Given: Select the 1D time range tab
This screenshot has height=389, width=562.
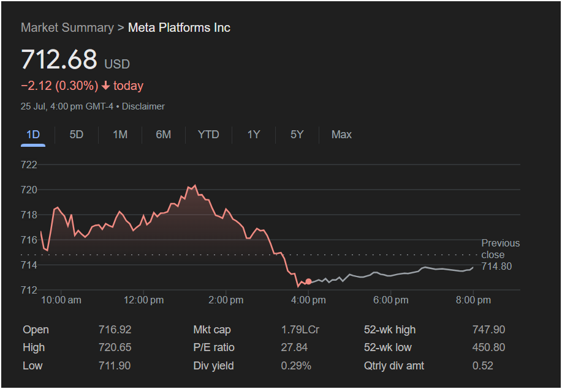Looking at the screenshot, I should coord(33,135).
